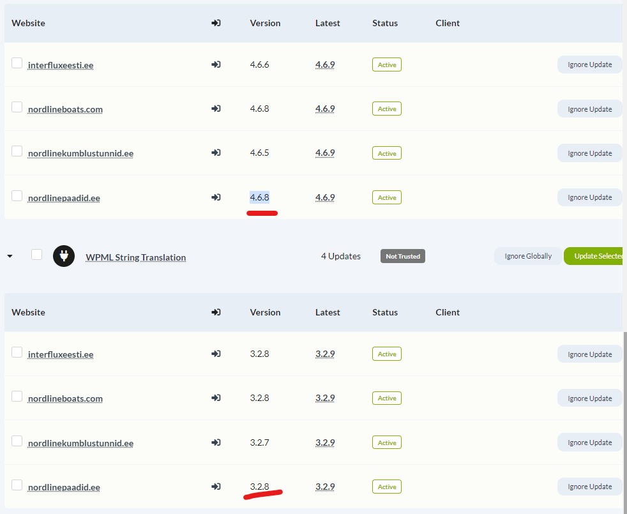Check nordlinekumblustunnid.ee box in version 4.6.5 row
627x514 pixels.
coord(17,151)
